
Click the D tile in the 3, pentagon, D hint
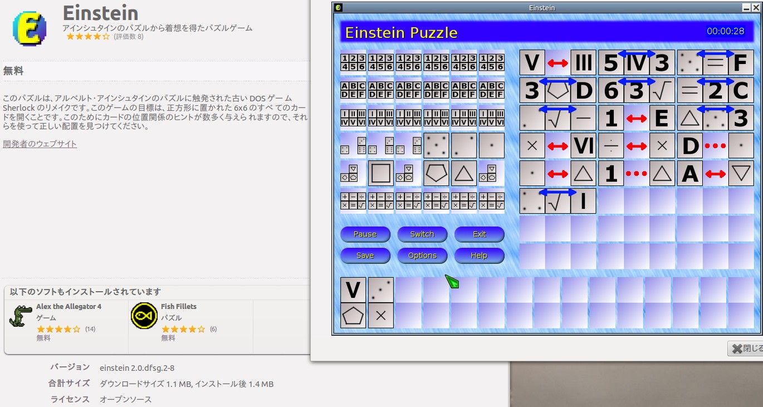pyautogui.click(x=584, y=90)
